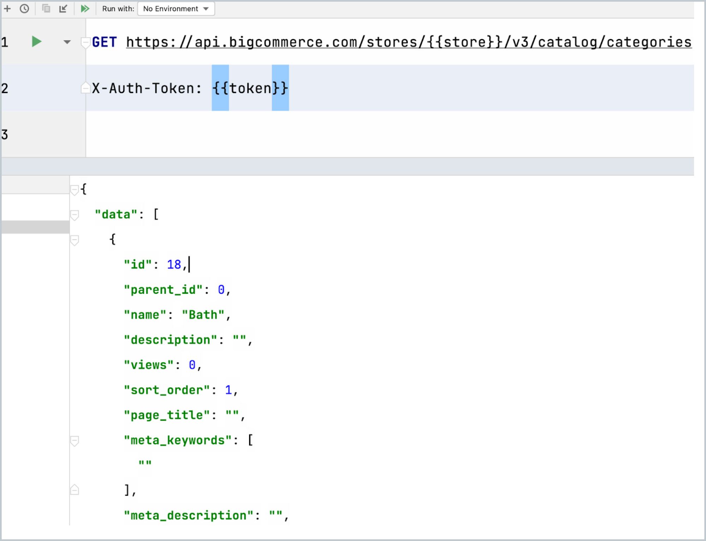Click the "views" key
Viewport: 706px width, 541px height.
149,365
